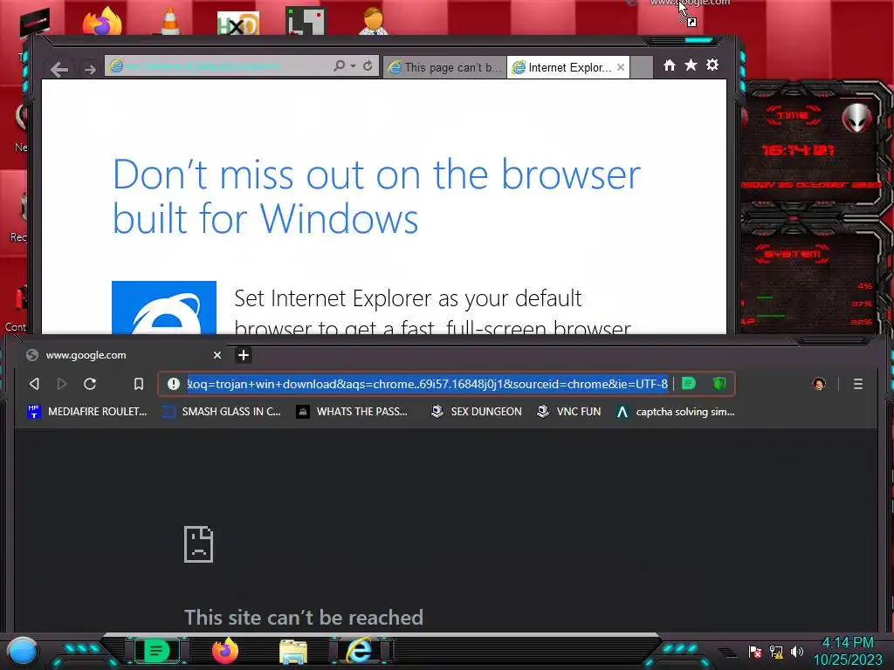The width and height of the screenshot is (894, 670).
Task: Refresh the Internet Explorer page
Action: (x=368, y=66)
